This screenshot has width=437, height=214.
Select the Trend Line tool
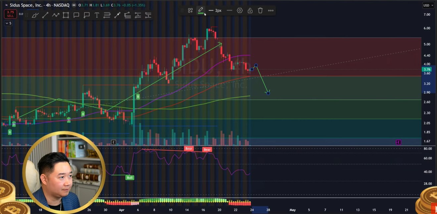tap(45, 15)
